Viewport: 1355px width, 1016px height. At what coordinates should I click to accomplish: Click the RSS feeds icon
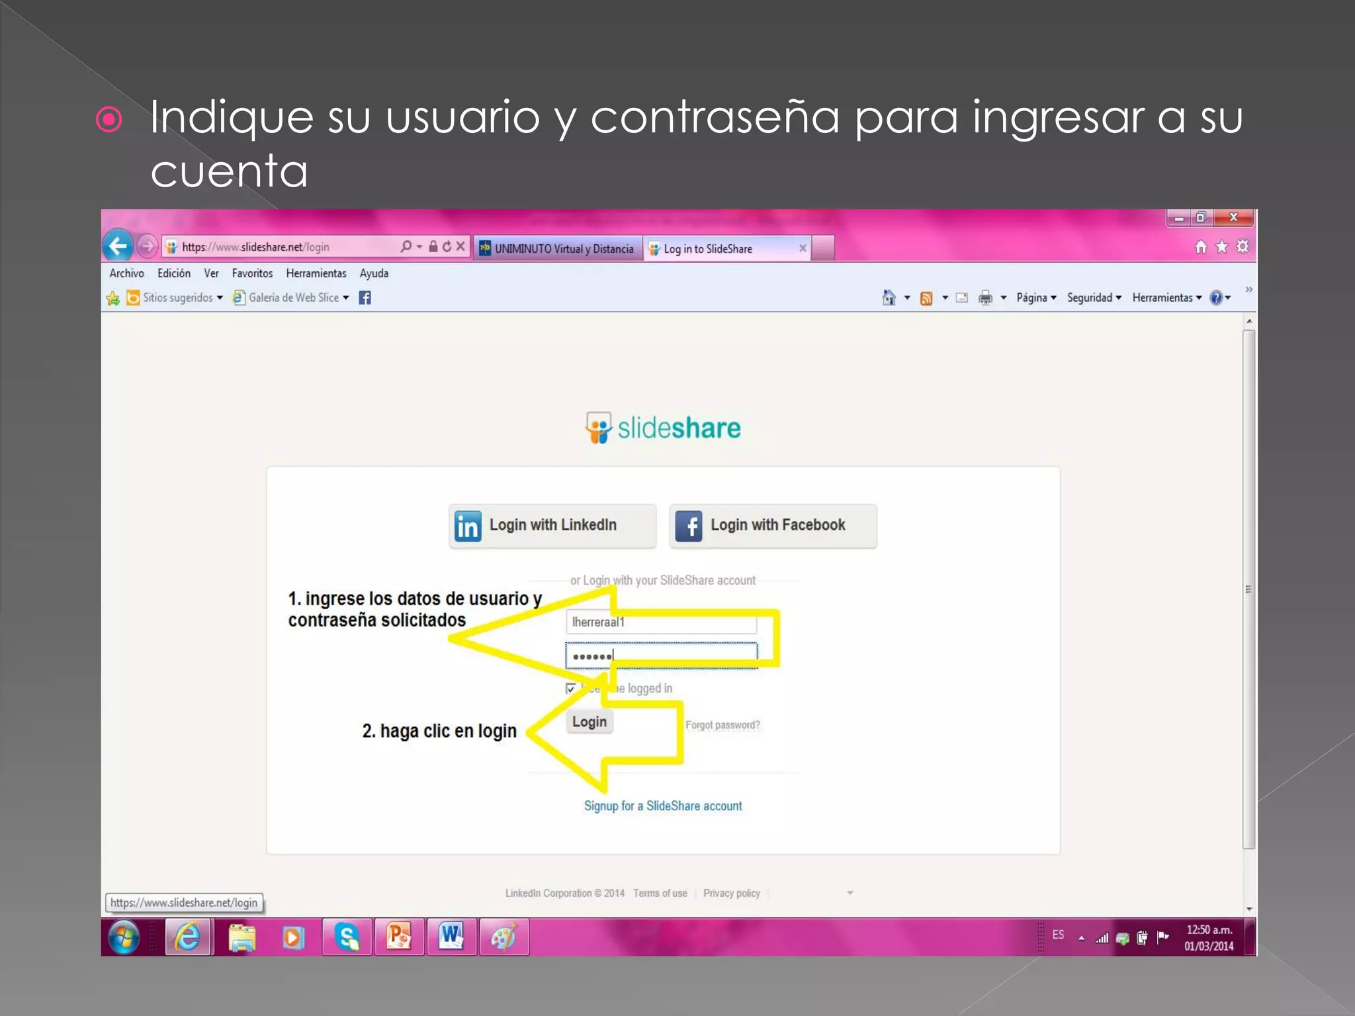pos(926,298)
